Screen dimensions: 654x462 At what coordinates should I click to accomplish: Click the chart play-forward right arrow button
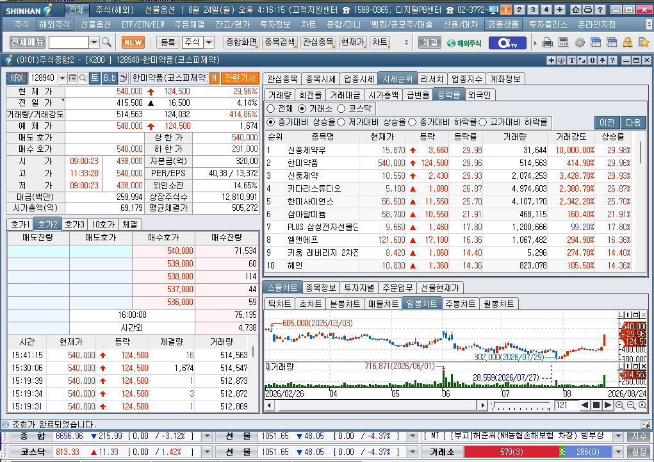coord(608,405)
